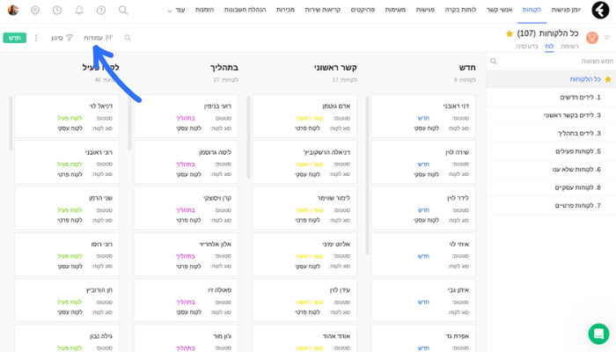Open the מכירות sales navigation item

tap(285, 10)
